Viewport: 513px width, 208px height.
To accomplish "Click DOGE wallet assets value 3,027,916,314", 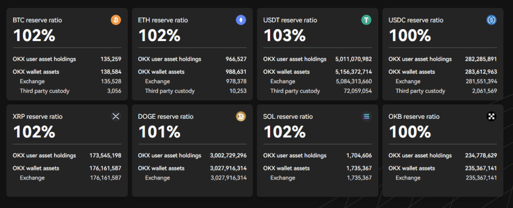I will [x=228, y=168].
